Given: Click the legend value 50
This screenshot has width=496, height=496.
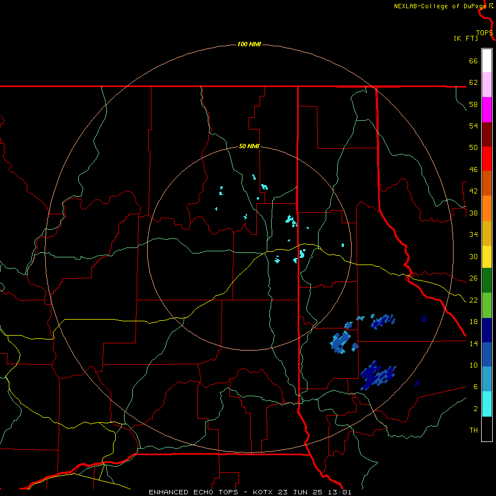Looking at the screenshot, I should click(473, 148).
